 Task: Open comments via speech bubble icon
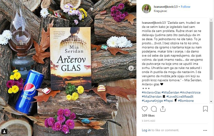(154, 109)
